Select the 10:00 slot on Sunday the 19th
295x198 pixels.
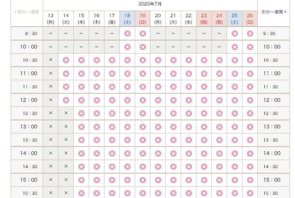point(143,47)
